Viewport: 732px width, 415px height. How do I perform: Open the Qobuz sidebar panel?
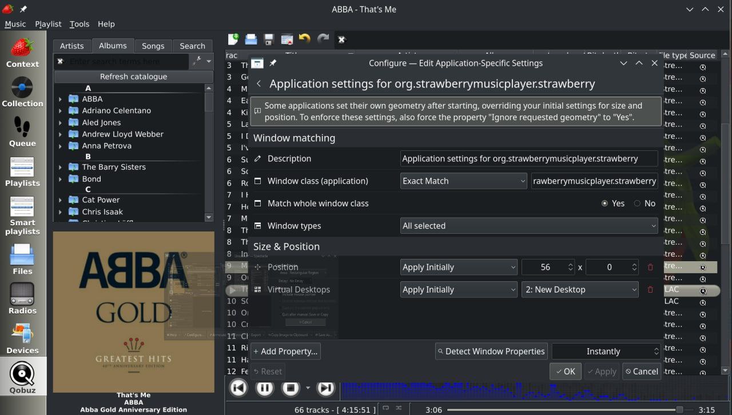pyautogui.click(x=22, y=378)
